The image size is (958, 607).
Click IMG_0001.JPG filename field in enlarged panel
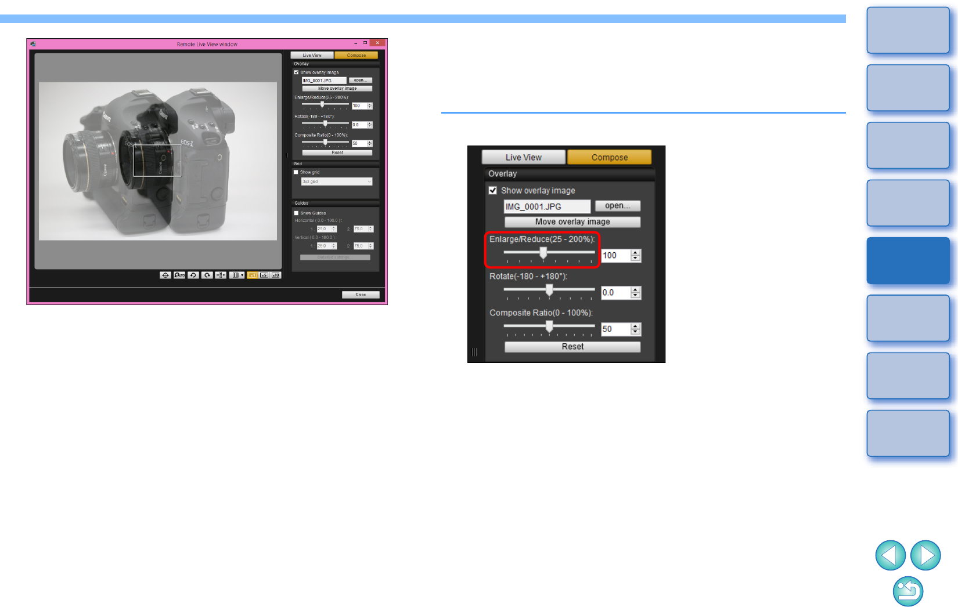pyautogui.click(x=547, y=206)
